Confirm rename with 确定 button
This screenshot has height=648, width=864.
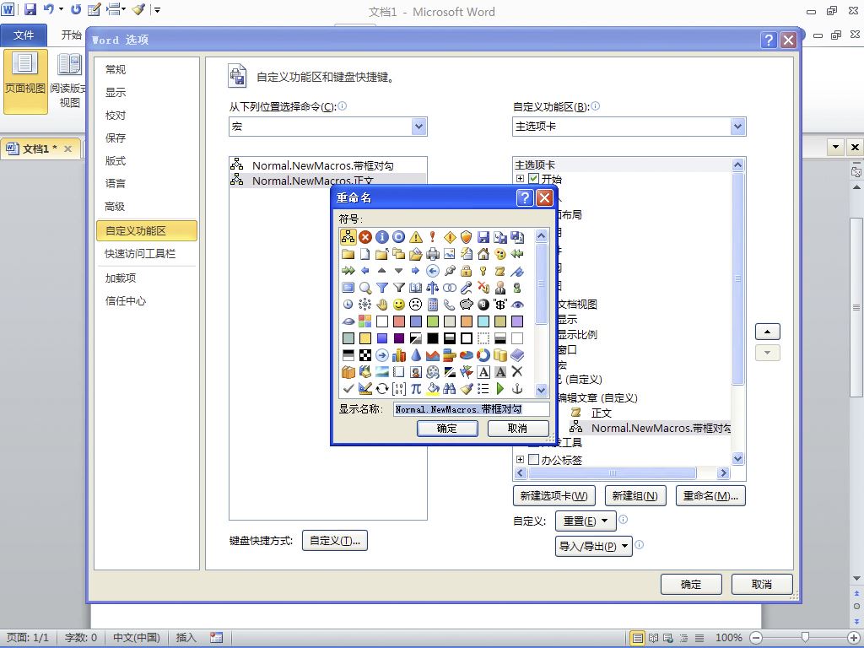[x=447, y=428]
